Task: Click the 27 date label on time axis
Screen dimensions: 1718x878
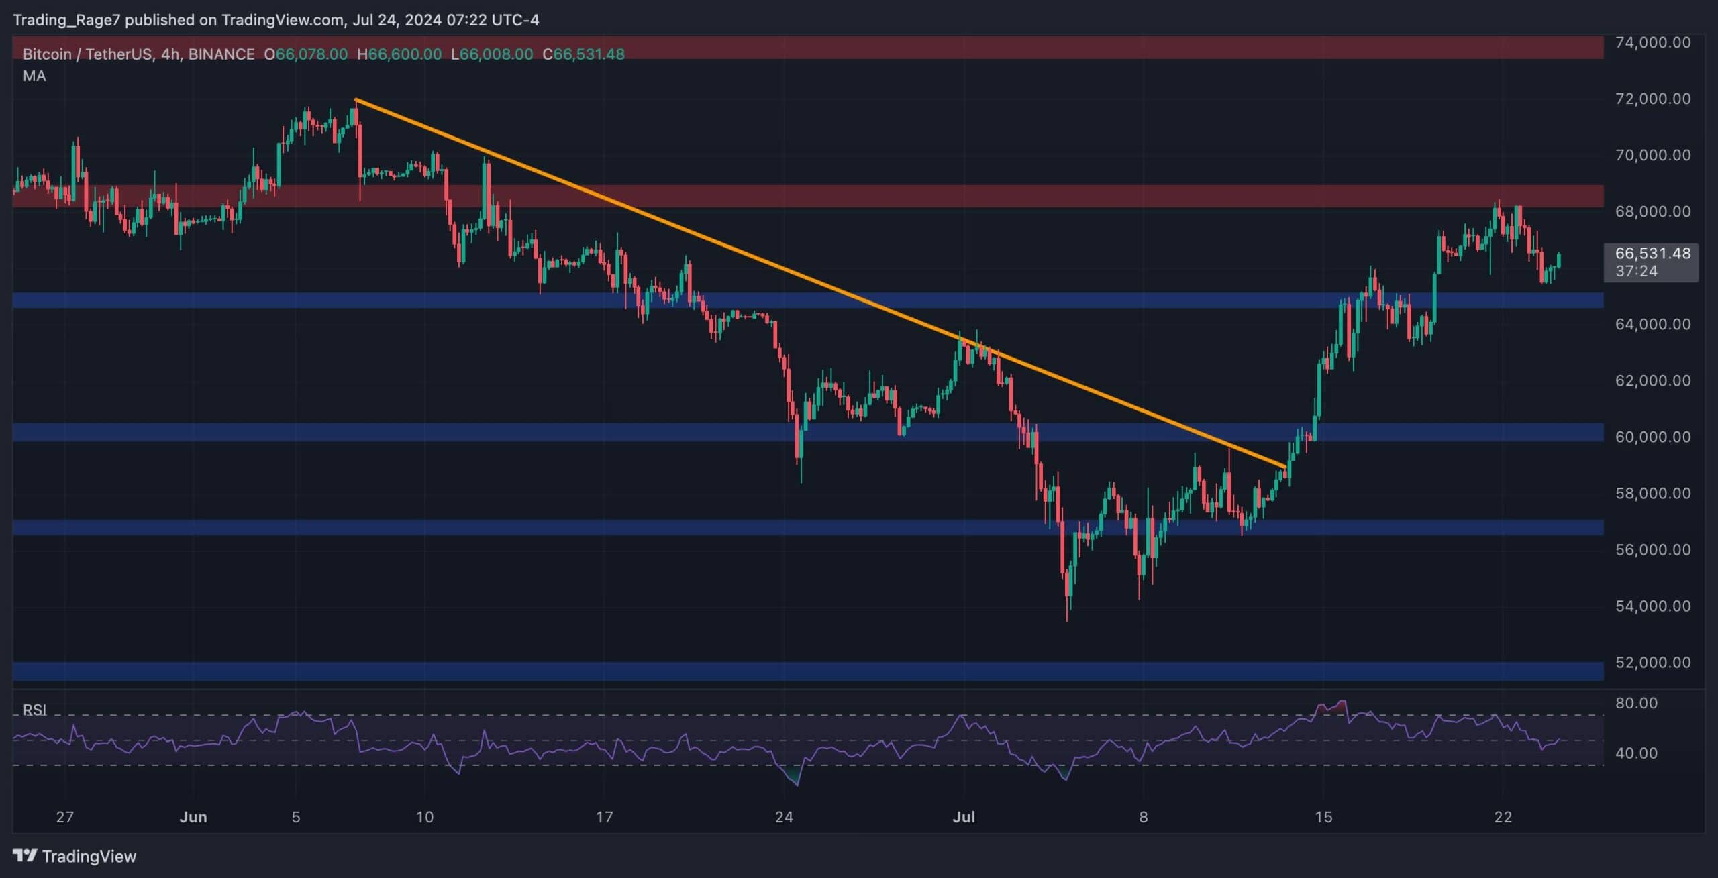Action: pyautogui.click(x=64, y=817)
